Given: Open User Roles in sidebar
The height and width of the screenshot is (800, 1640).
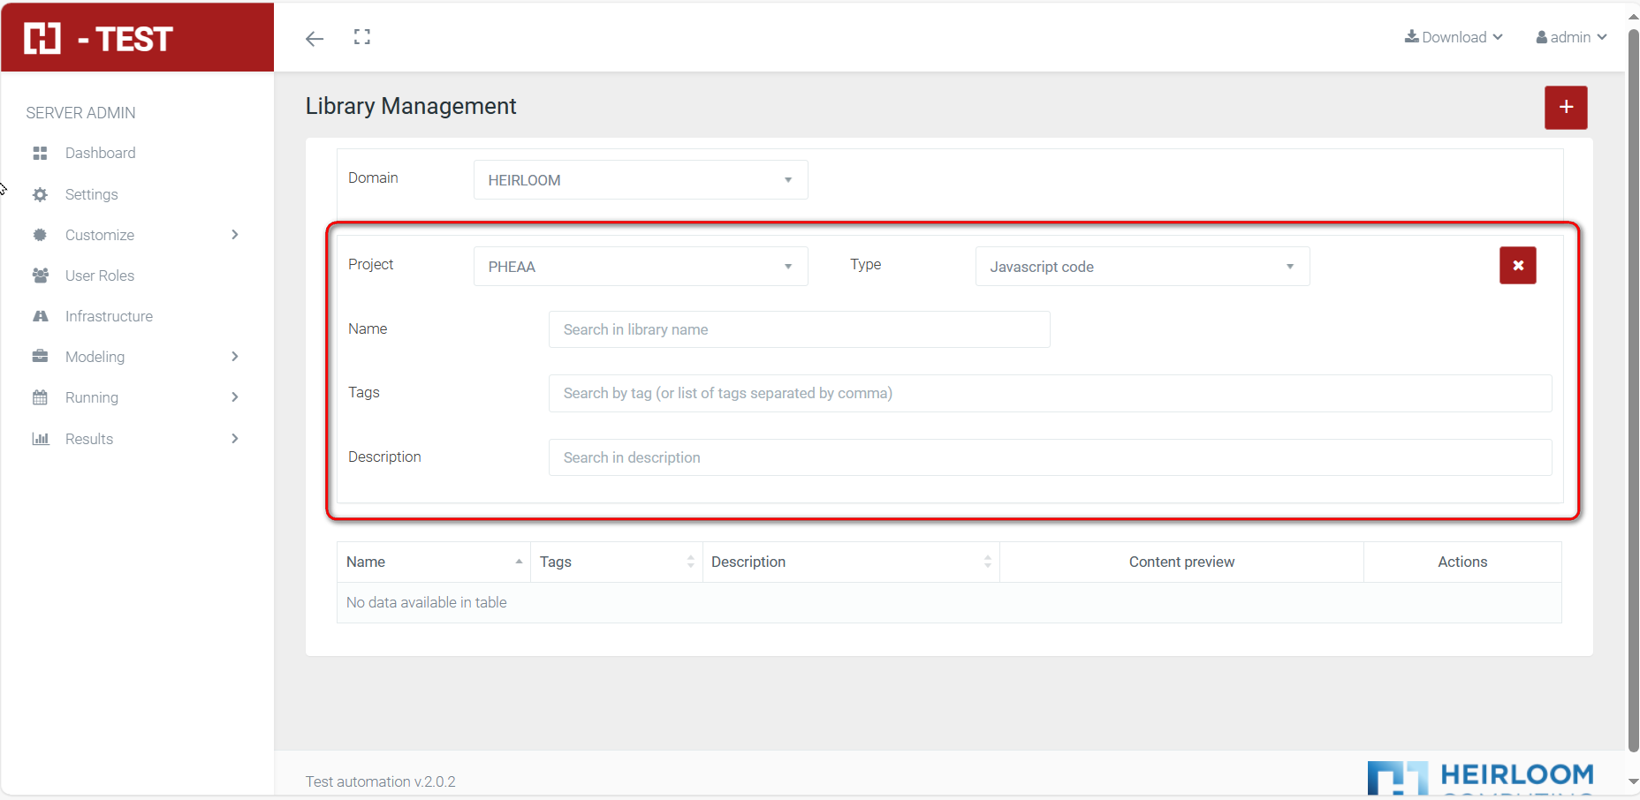Looking at the screenshot, I should (x=99, y=275).
